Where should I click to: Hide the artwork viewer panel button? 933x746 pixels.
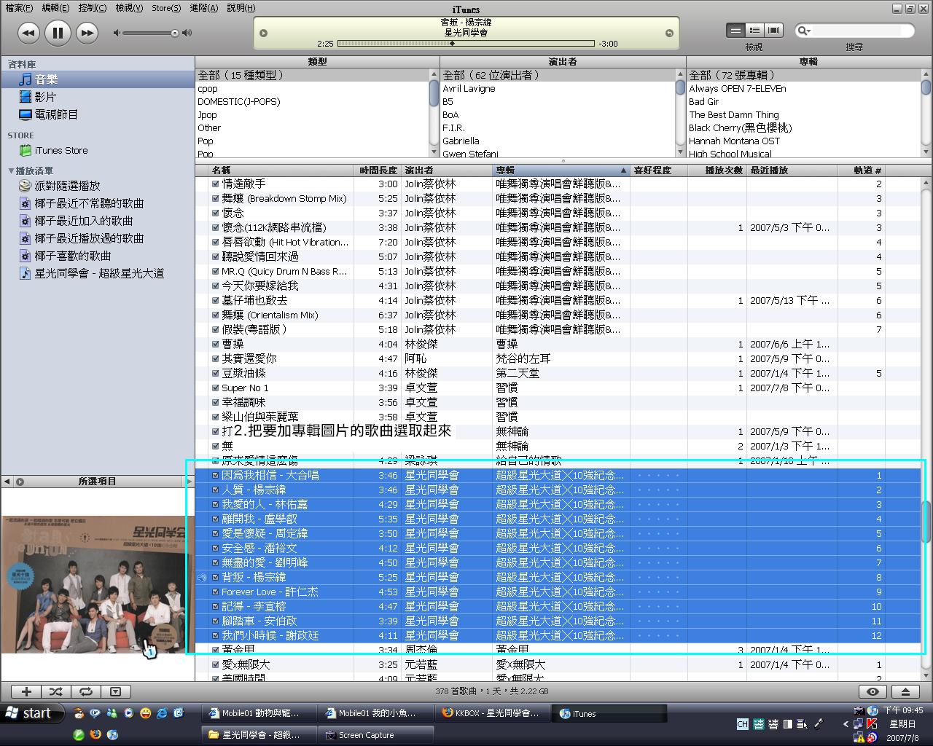point(115,692)
